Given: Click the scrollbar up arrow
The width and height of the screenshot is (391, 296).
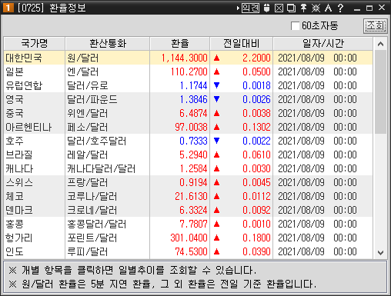Looking at the screenshot, I should [380, 44].
